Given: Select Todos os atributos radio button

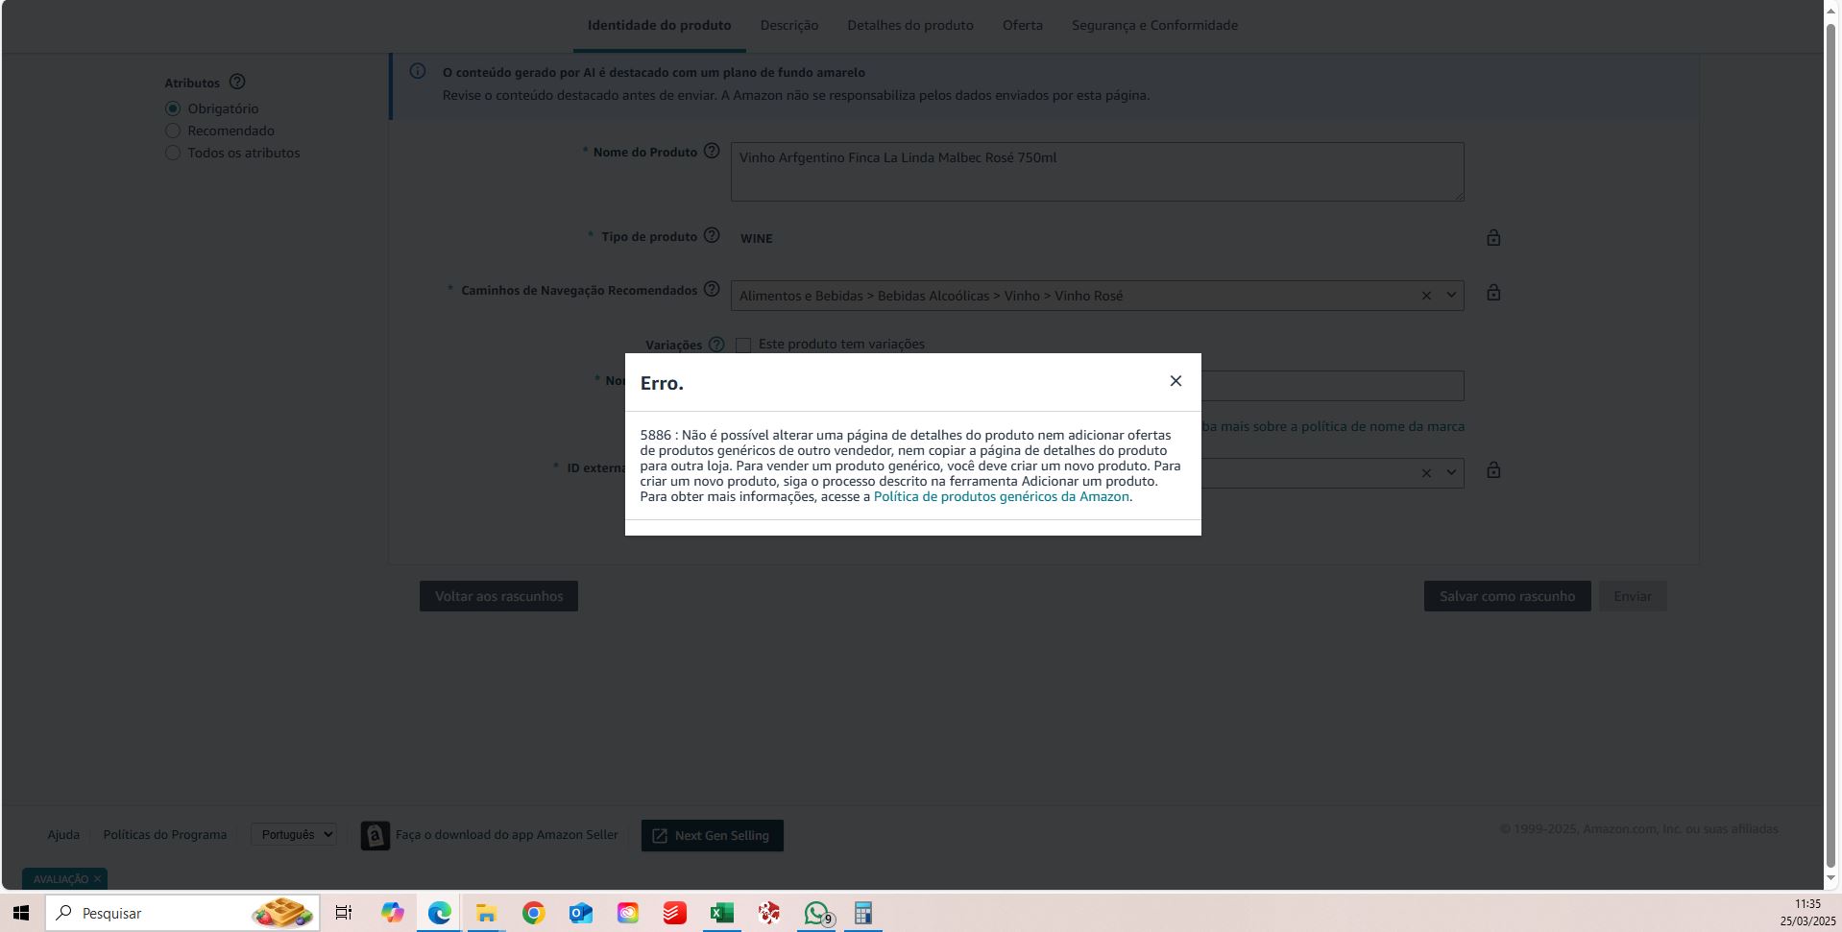Looking at the screenshot, I should coord(173,153).
